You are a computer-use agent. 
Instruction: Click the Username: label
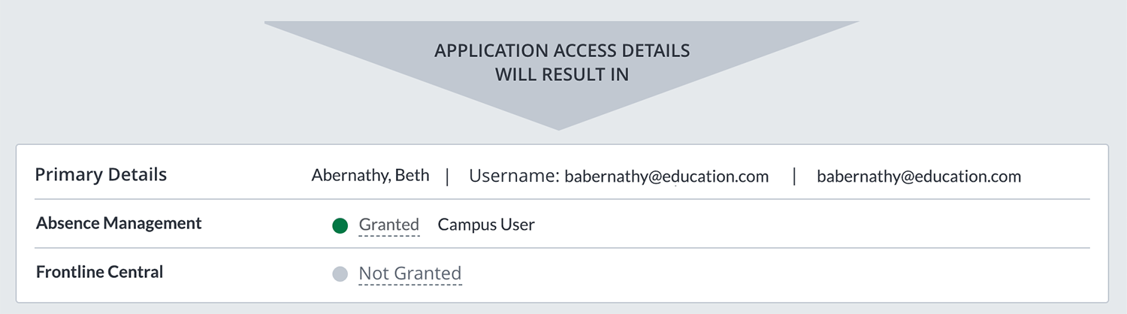click(514, 177)
